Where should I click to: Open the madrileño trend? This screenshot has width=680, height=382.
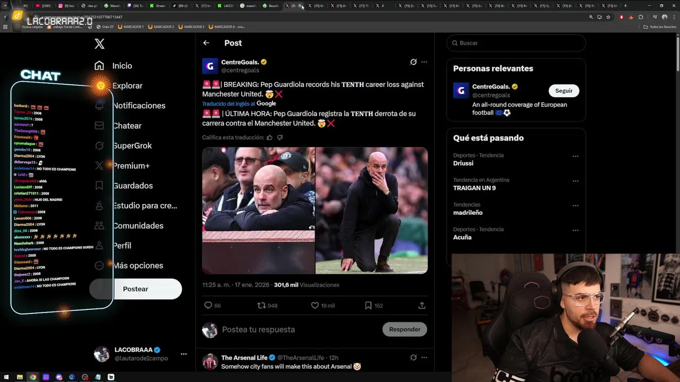click(468, 213)
